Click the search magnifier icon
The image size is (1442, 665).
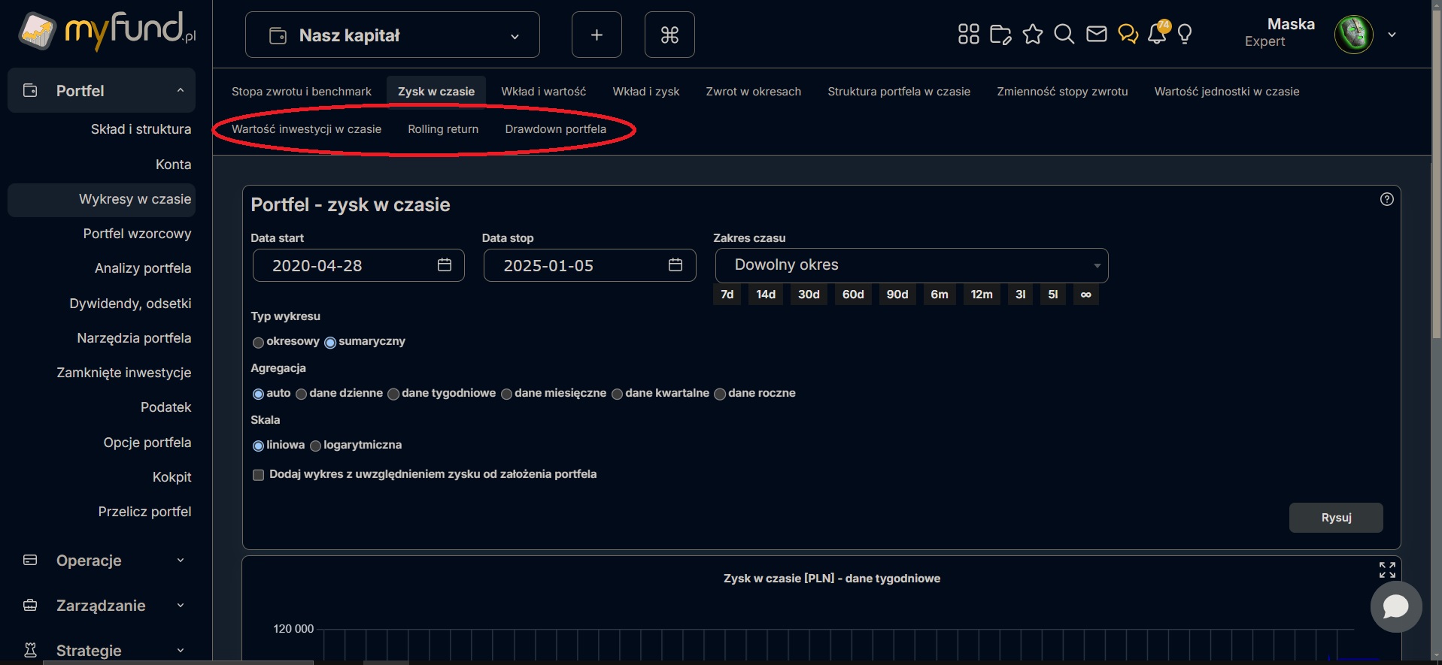pos(1064,35)
